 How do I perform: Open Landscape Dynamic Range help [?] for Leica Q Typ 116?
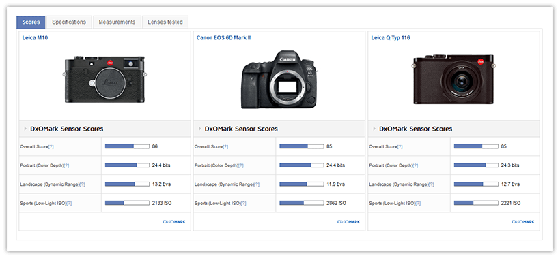point(431,184)
